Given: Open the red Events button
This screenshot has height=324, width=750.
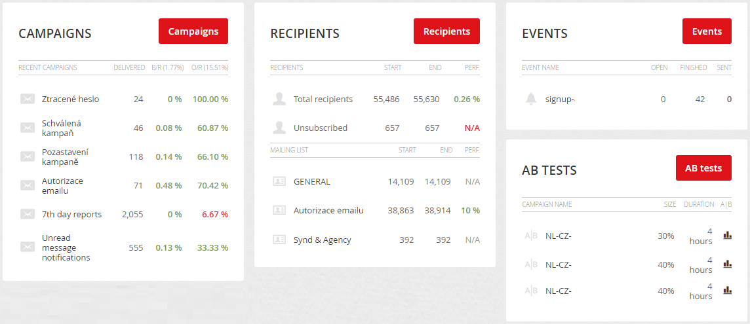Looking at the screenshot, I should (x=707, y=31).
